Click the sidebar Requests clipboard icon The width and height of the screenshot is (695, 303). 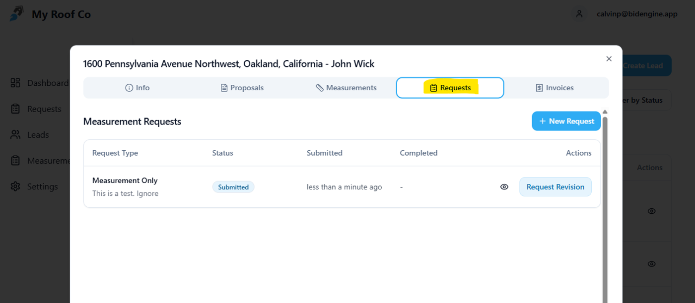pos(15,109)
